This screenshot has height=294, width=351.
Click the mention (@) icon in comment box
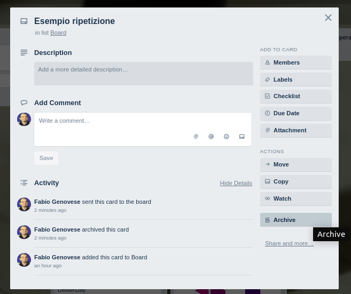pyautogui.click(x=211, y=137)
